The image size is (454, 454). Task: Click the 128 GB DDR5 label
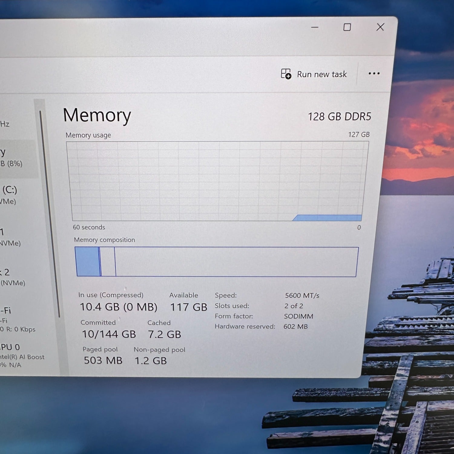pyautogui.click(x=339, y=117)
